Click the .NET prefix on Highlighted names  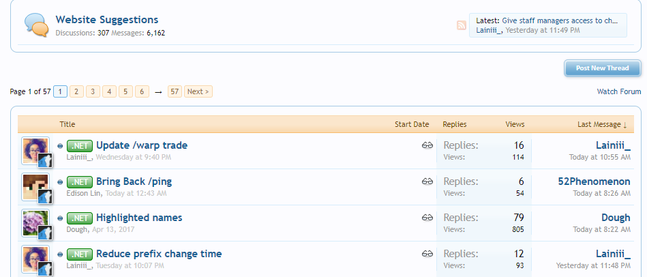[80, 218]
